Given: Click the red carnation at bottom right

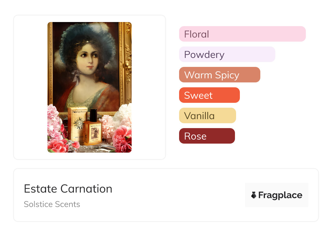Looking at the screenshot, I should (121, 139).
